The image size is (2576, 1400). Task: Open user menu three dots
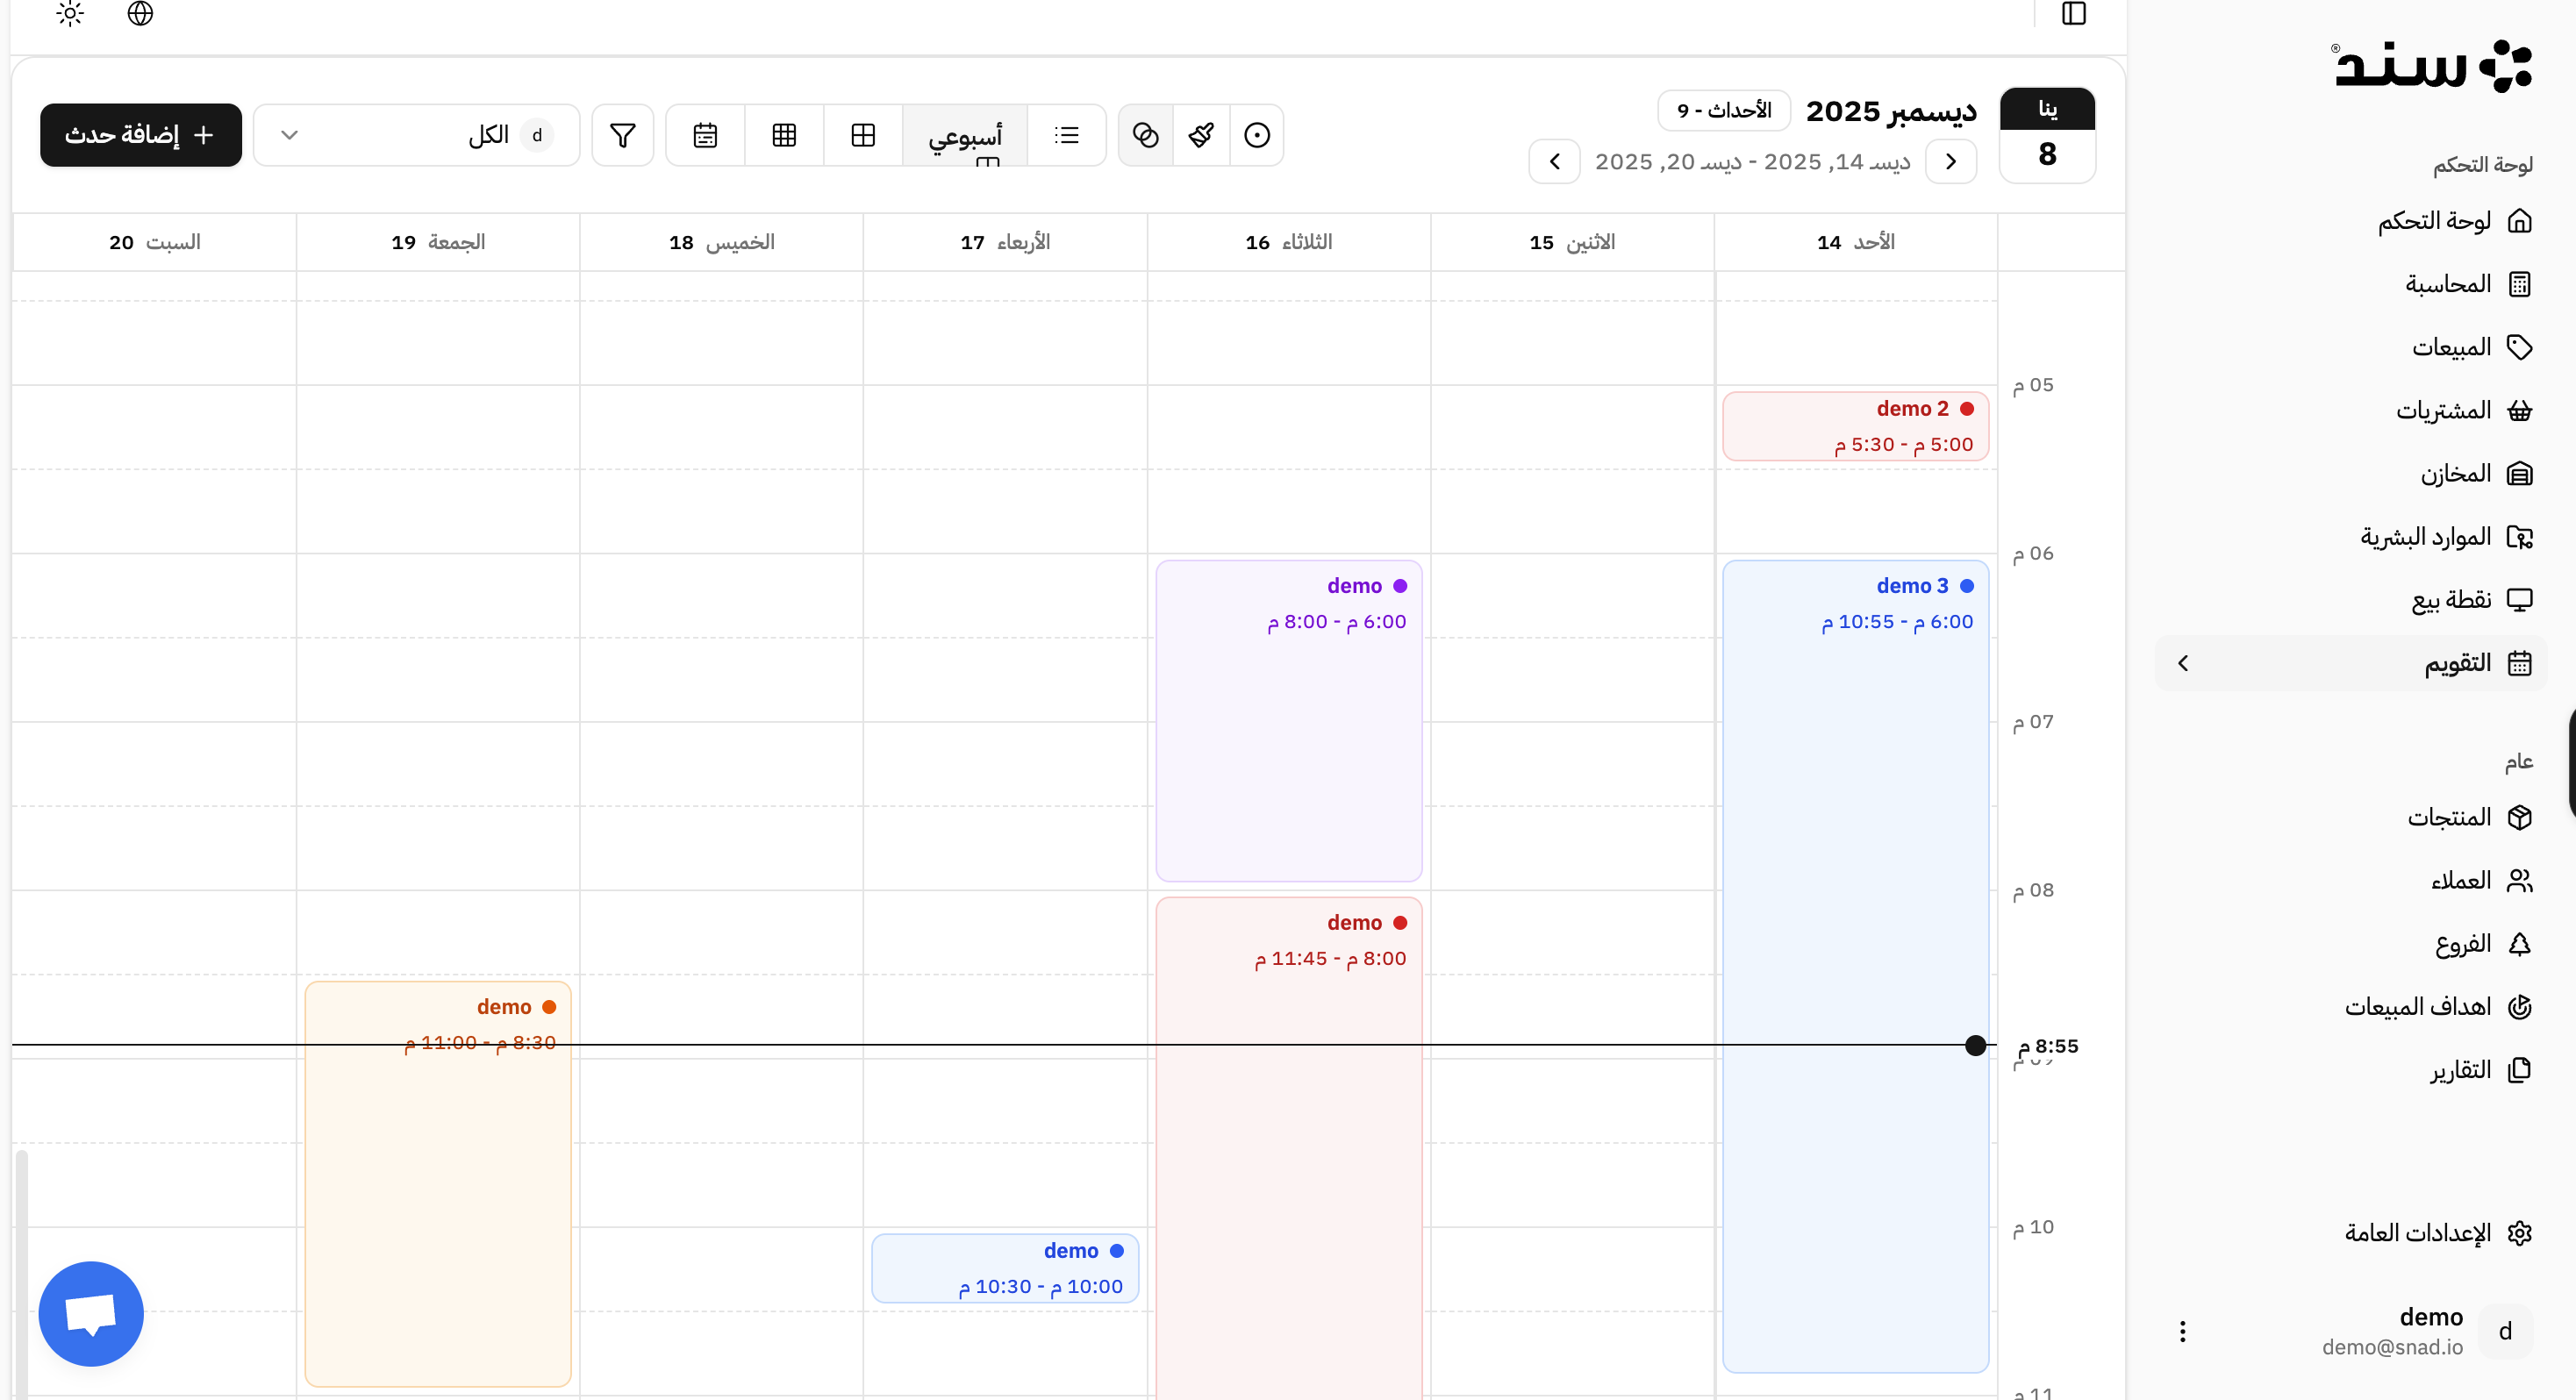click(x=2182, y=1331)
